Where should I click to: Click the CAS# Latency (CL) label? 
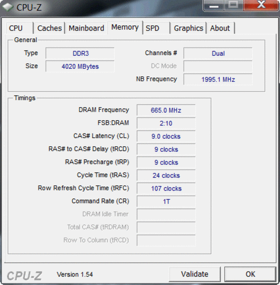(x=101, y=136)
